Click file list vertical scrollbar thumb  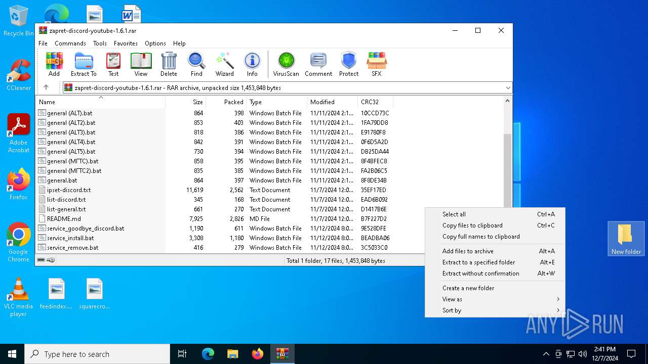(508, 171)
